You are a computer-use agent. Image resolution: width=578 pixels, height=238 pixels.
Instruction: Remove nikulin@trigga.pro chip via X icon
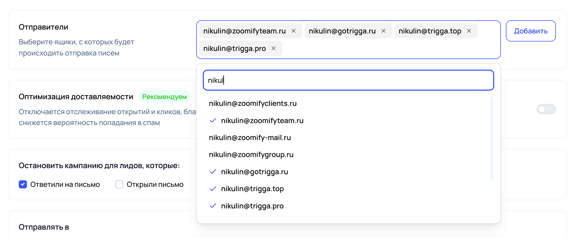pyautogui.click(x=273, y=48)
